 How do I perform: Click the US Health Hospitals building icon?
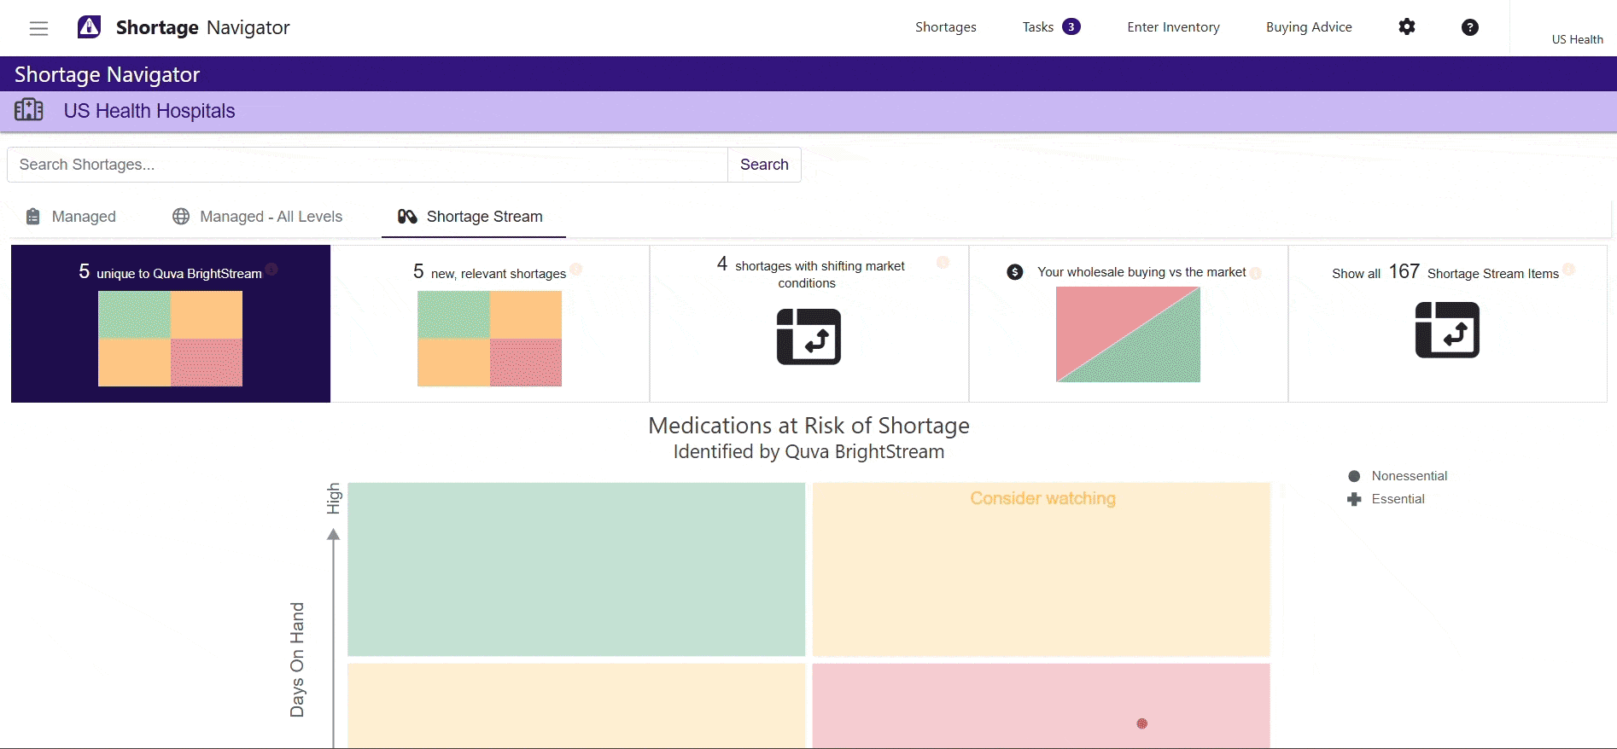click(x=29, y=110)
